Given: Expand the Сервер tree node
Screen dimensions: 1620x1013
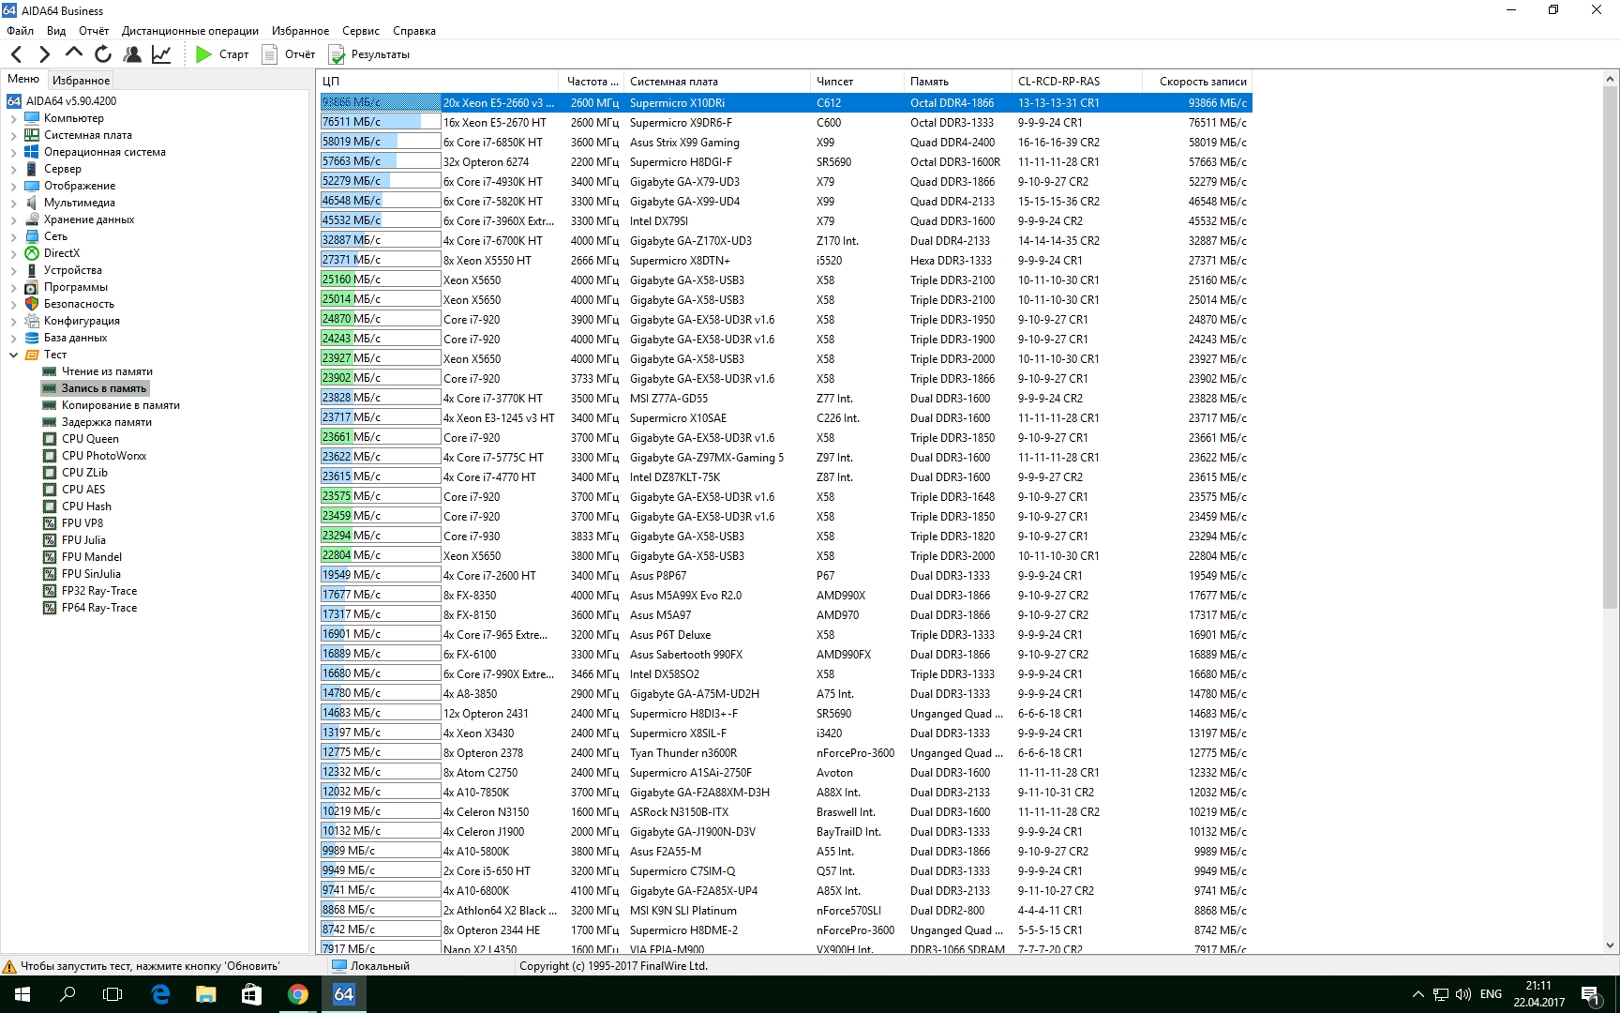Looking at the screenshot, I should coord(13,169).
